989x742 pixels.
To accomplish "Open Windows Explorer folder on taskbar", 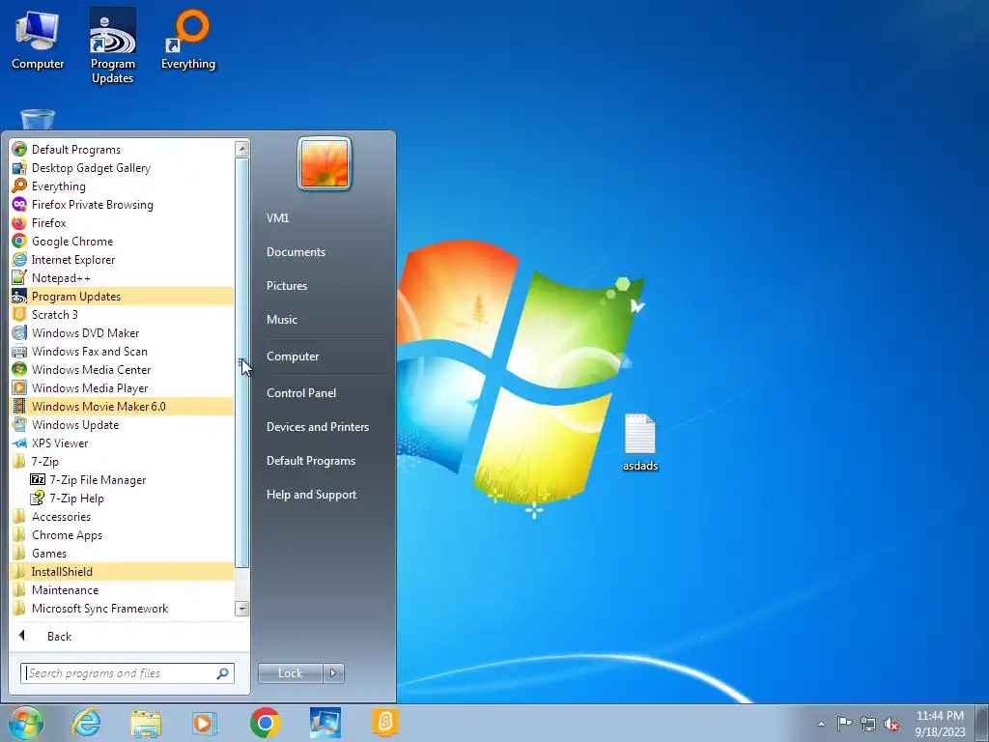I will (x=146, y=723).
